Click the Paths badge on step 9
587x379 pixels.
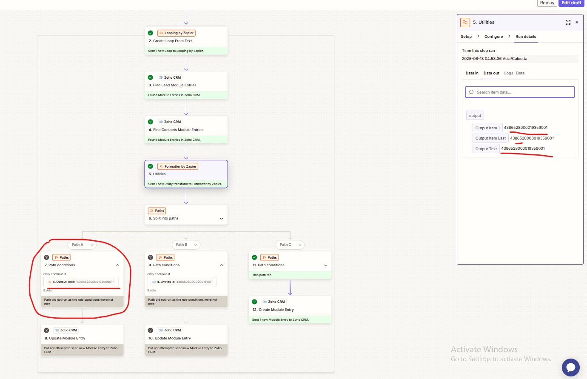pos(165,257)
